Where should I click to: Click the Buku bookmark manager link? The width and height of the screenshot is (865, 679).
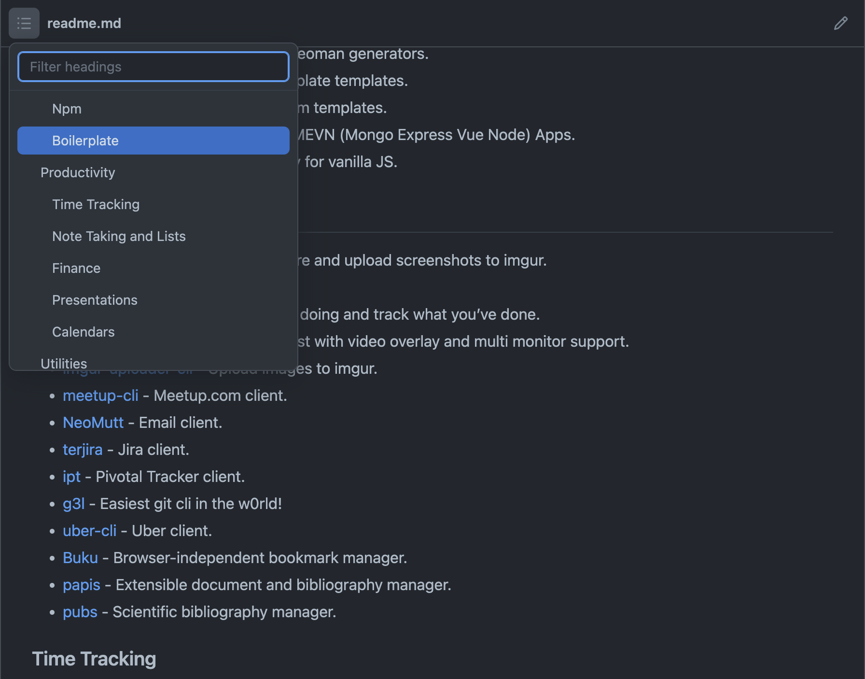coord(80,557)
